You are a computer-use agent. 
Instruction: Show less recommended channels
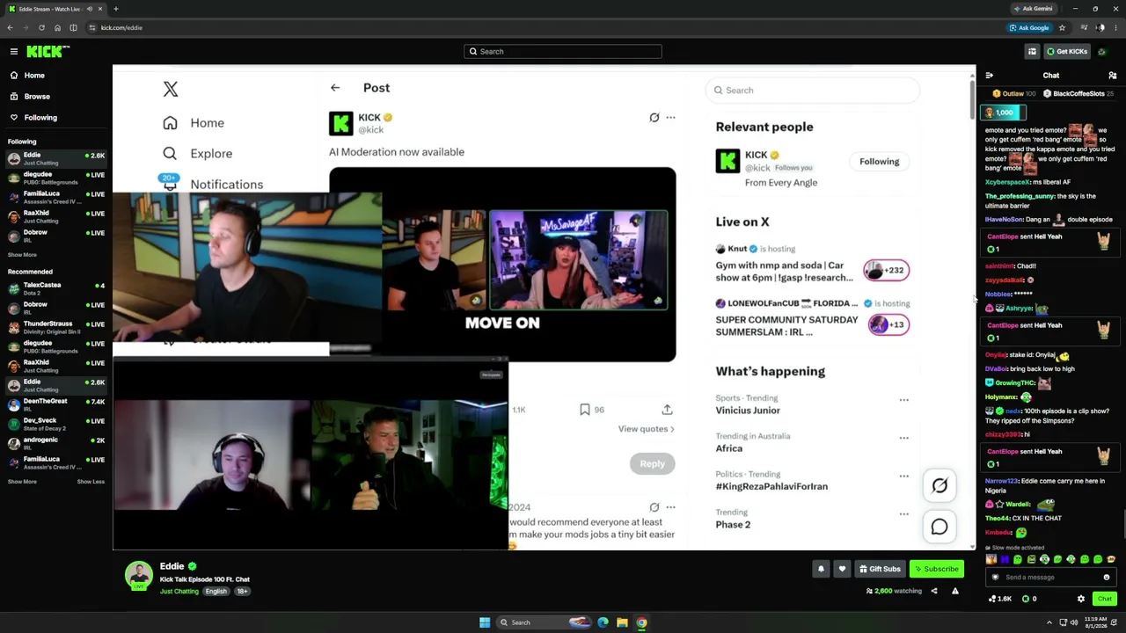pyautogui.click(x=91, y=482)
